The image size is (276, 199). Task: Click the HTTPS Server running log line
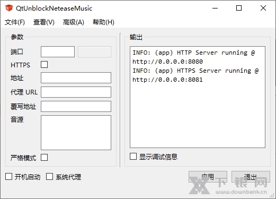[195, 71]
